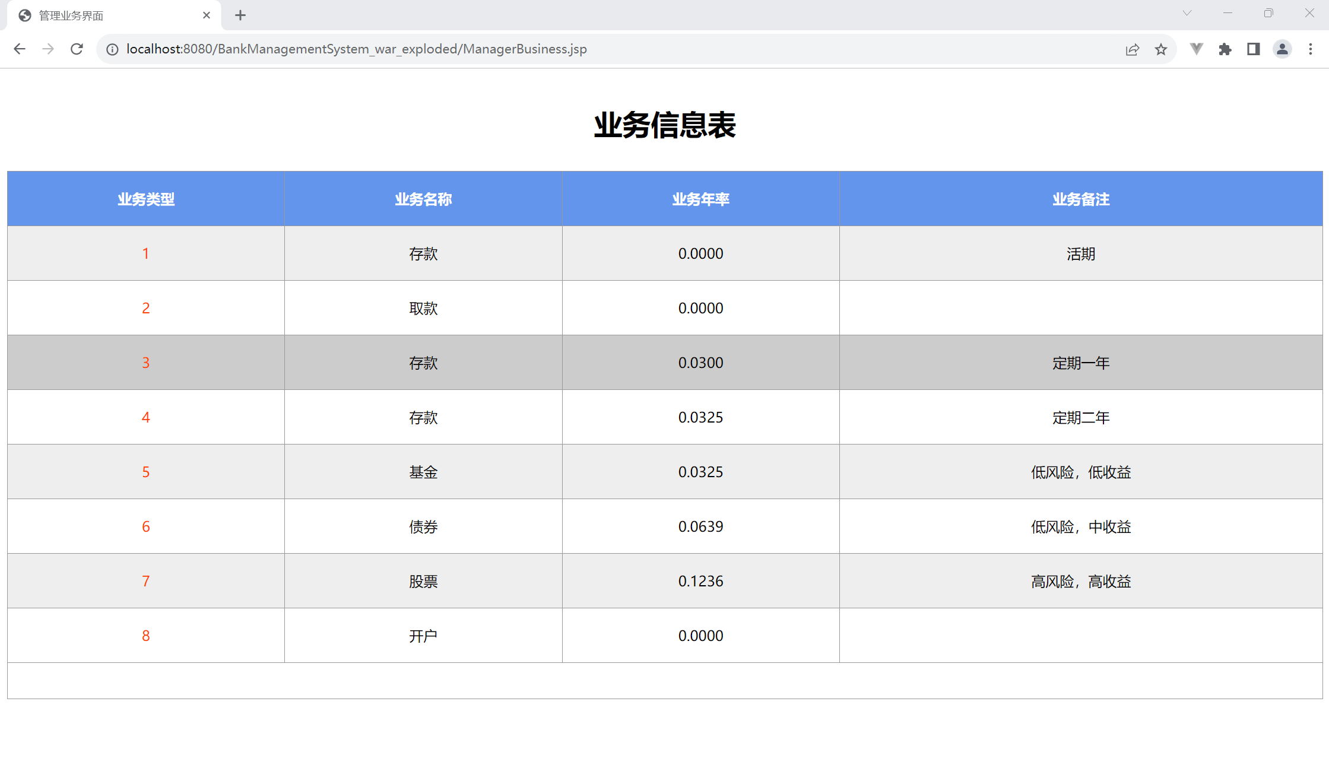1329x784 pixels.
Task: Reload the current page
Action: click(x=77, y=49)
